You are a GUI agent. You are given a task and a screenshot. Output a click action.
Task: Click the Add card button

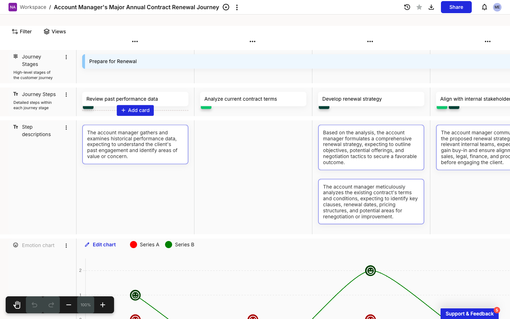(135, 110)
